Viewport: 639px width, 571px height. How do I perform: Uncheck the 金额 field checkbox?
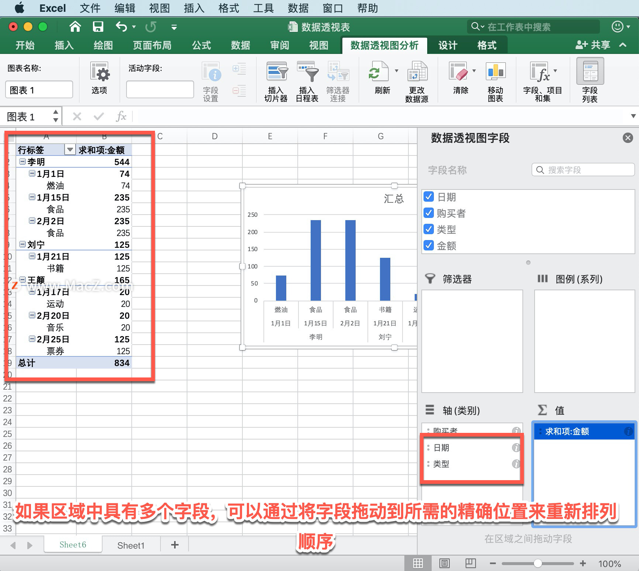(x=429, y=245)
